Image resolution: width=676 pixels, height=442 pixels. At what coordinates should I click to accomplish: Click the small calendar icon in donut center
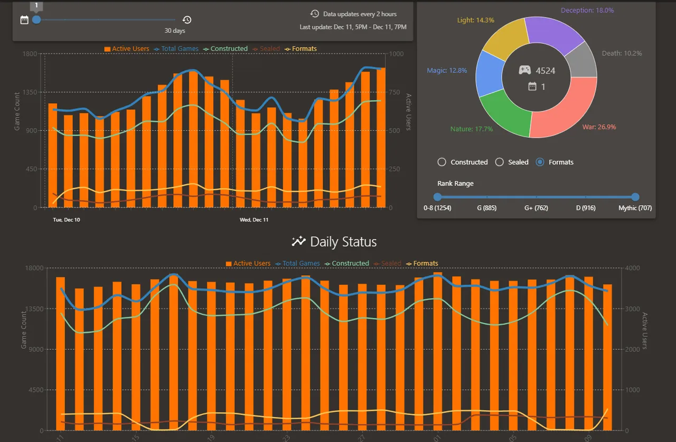(532, 86)
